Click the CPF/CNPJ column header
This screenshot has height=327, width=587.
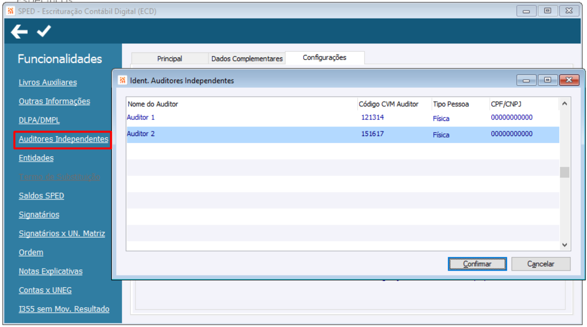point(524,104)
